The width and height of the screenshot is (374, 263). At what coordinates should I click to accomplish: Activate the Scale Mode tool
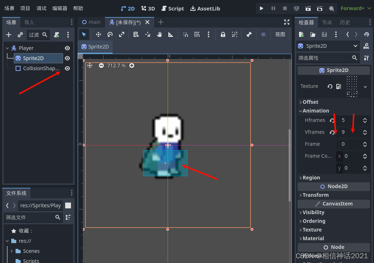click(122, 34)
